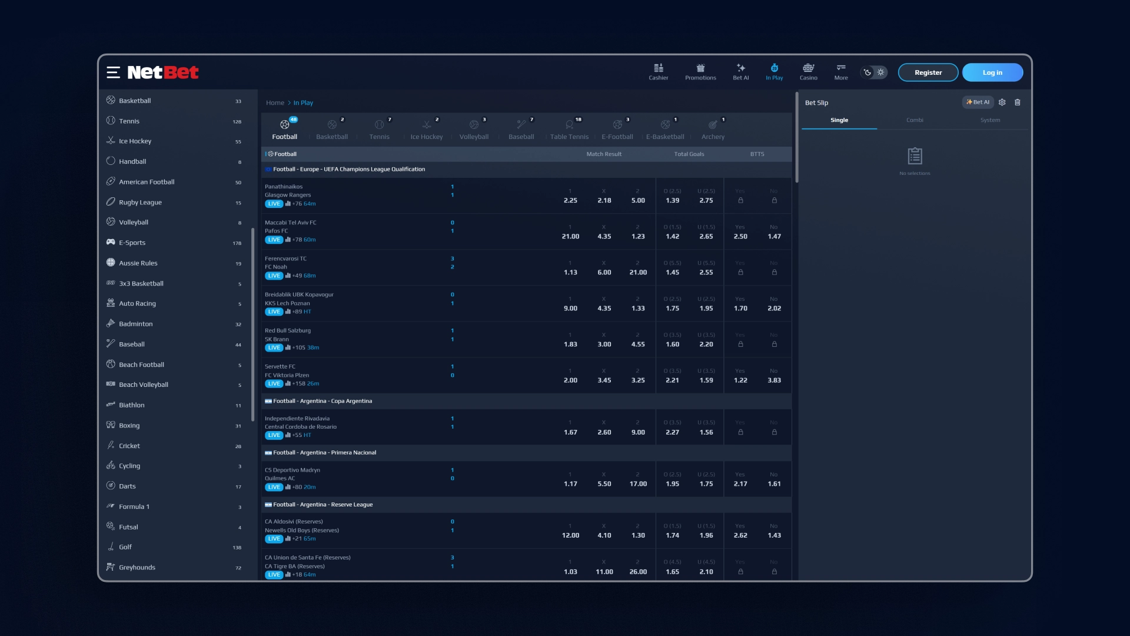Open Greyhounds in the sidebar
The width and height of the screenshot is (1130, 636).
coord(174,568)
